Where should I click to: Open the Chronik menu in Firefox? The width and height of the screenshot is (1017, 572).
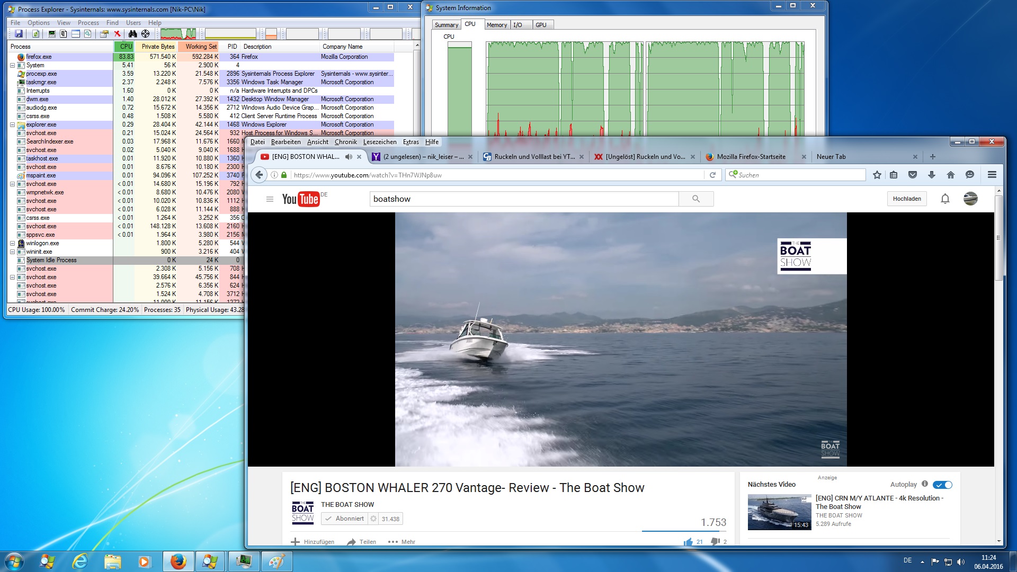coord(345,142)
